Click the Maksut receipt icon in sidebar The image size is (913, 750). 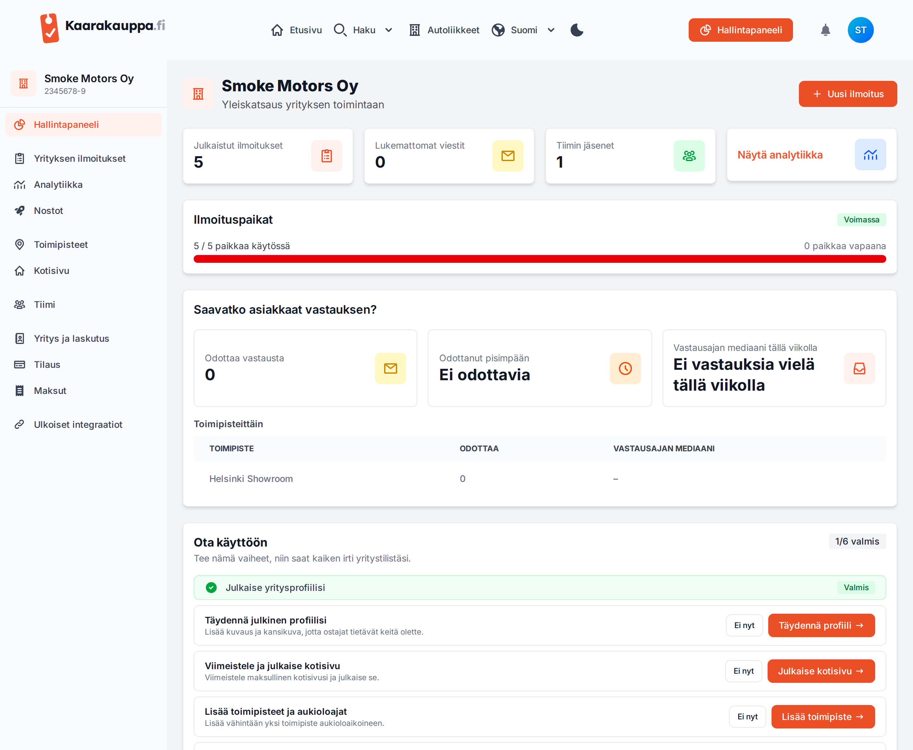20,391
